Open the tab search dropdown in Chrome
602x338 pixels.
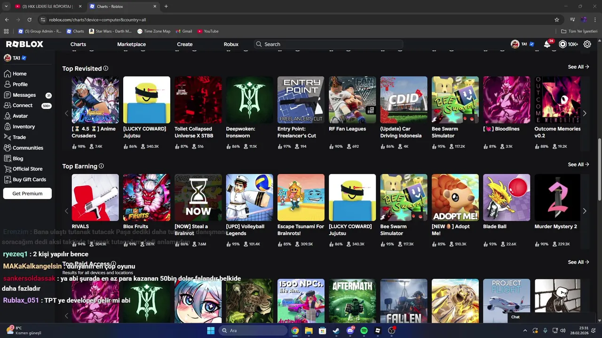pyautogui.click(x=6, y=7)
